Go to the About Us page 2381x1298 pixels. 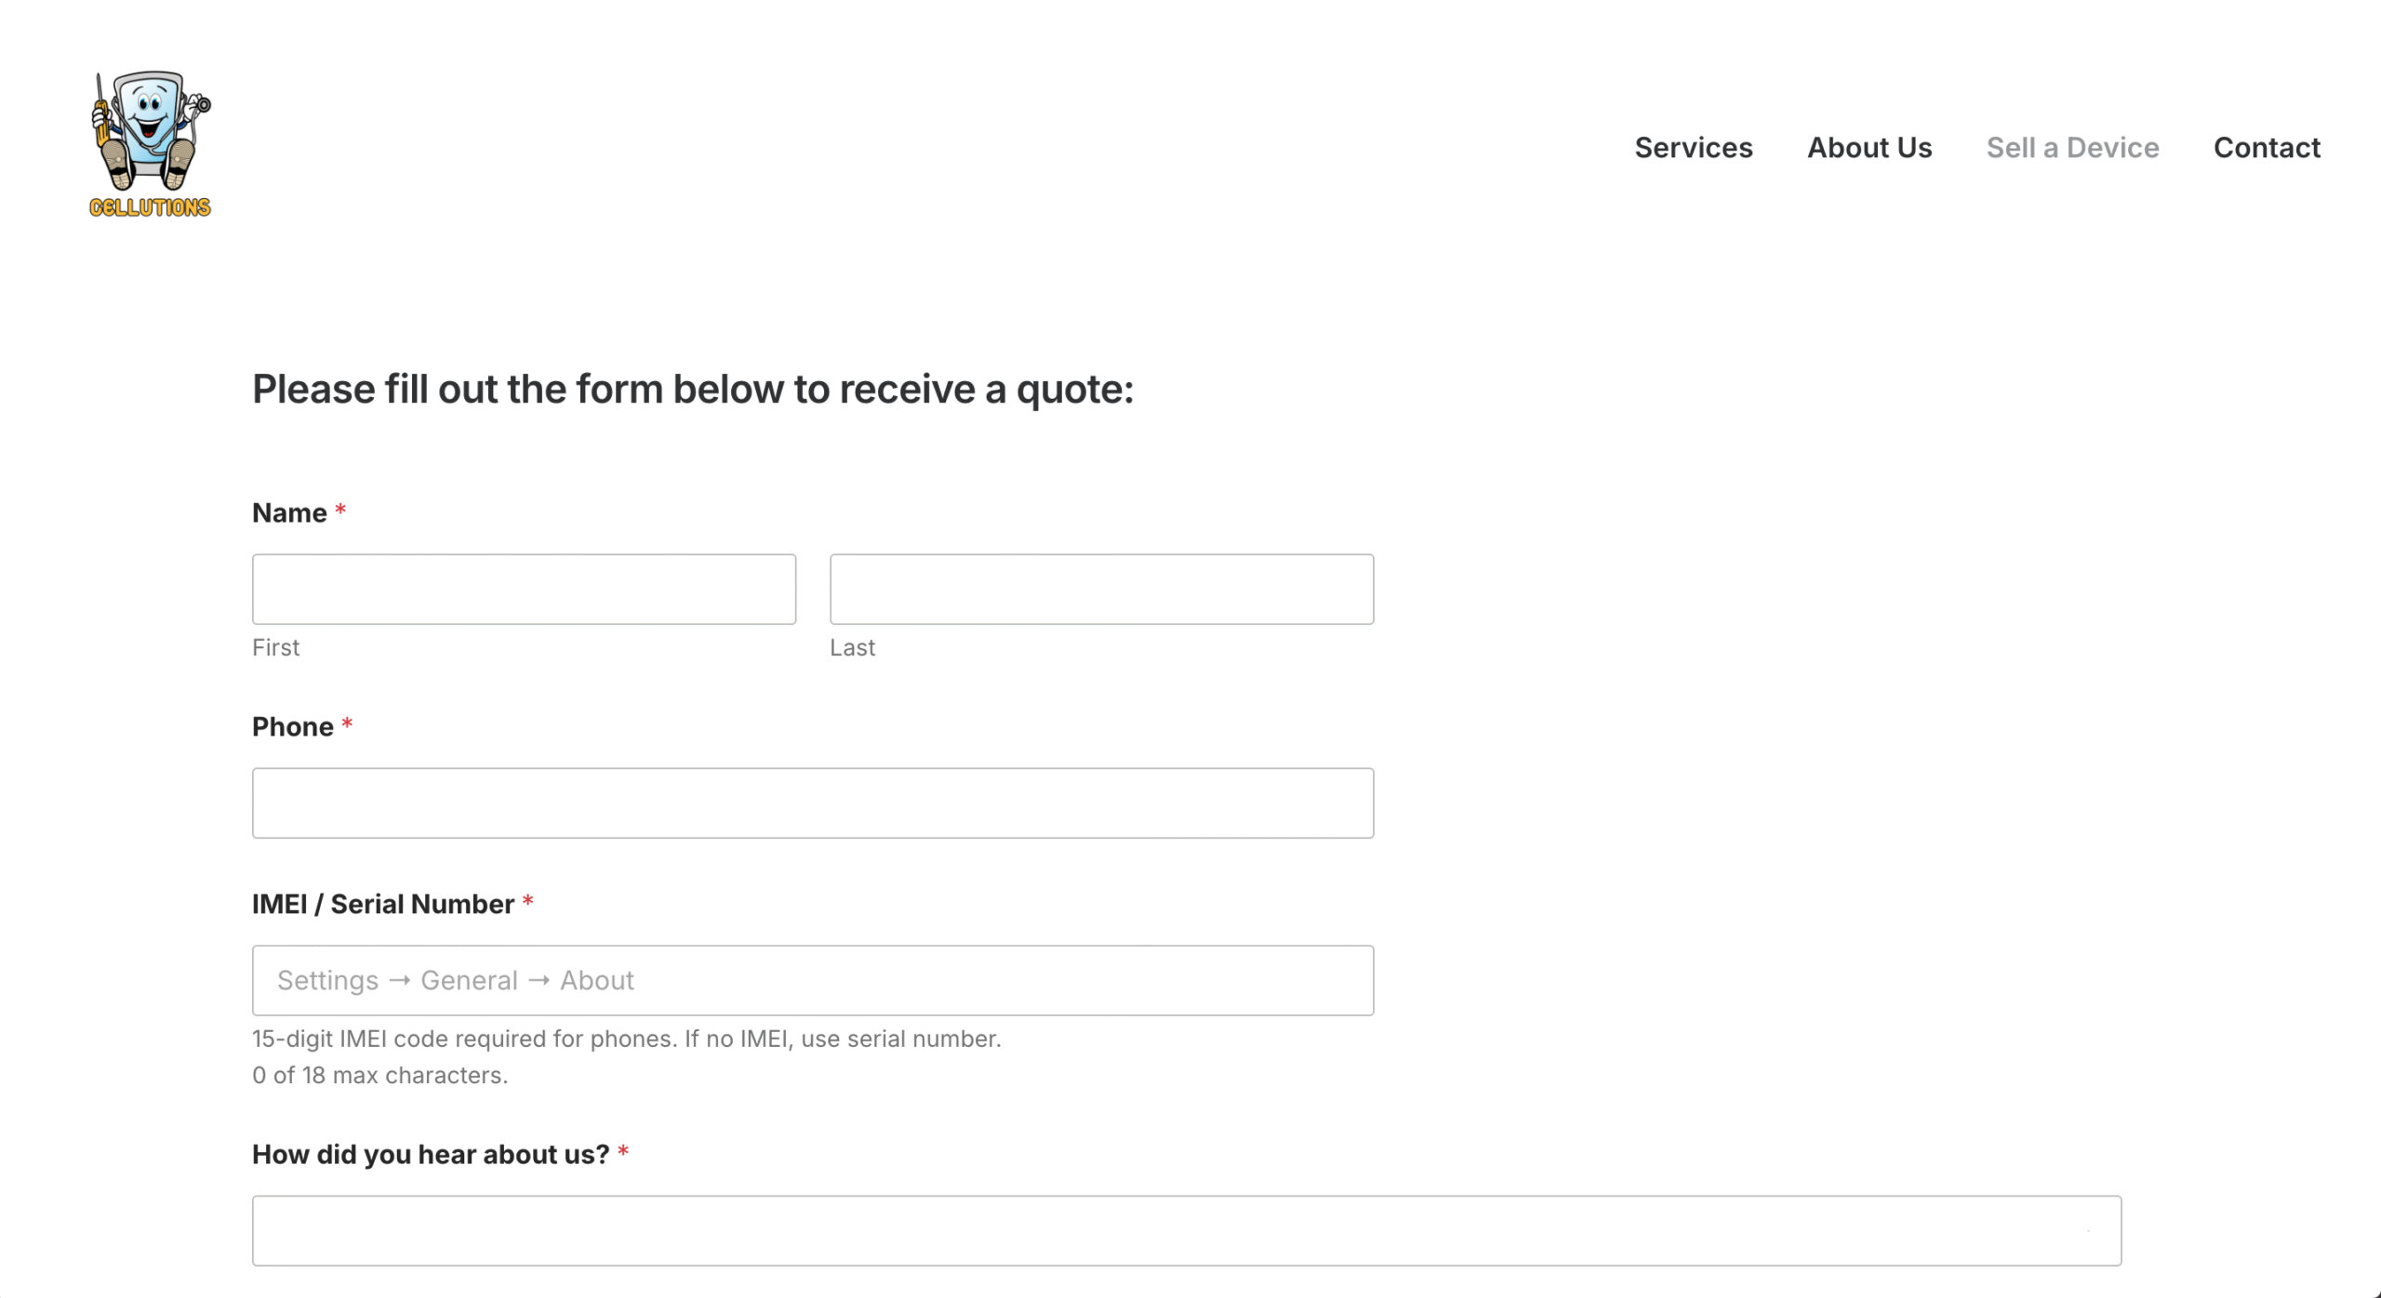[x=1869, y=148]
